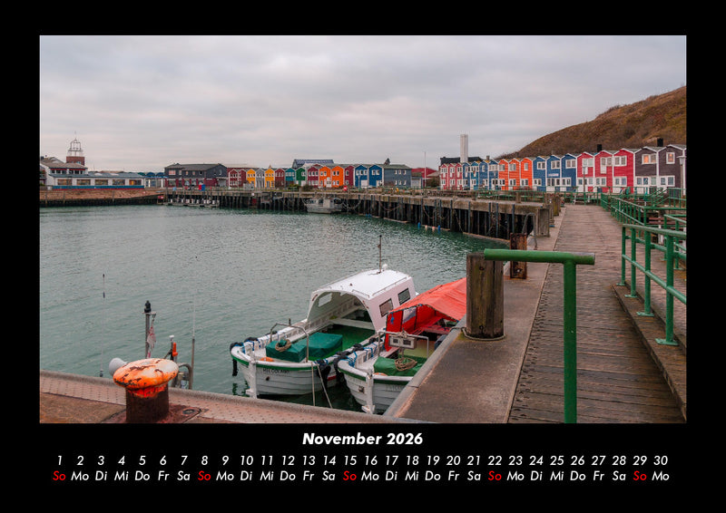The width and height of the screenshot is (726, 513).
Task: Select day 1 in the calendar row
Action: (59, 460)
